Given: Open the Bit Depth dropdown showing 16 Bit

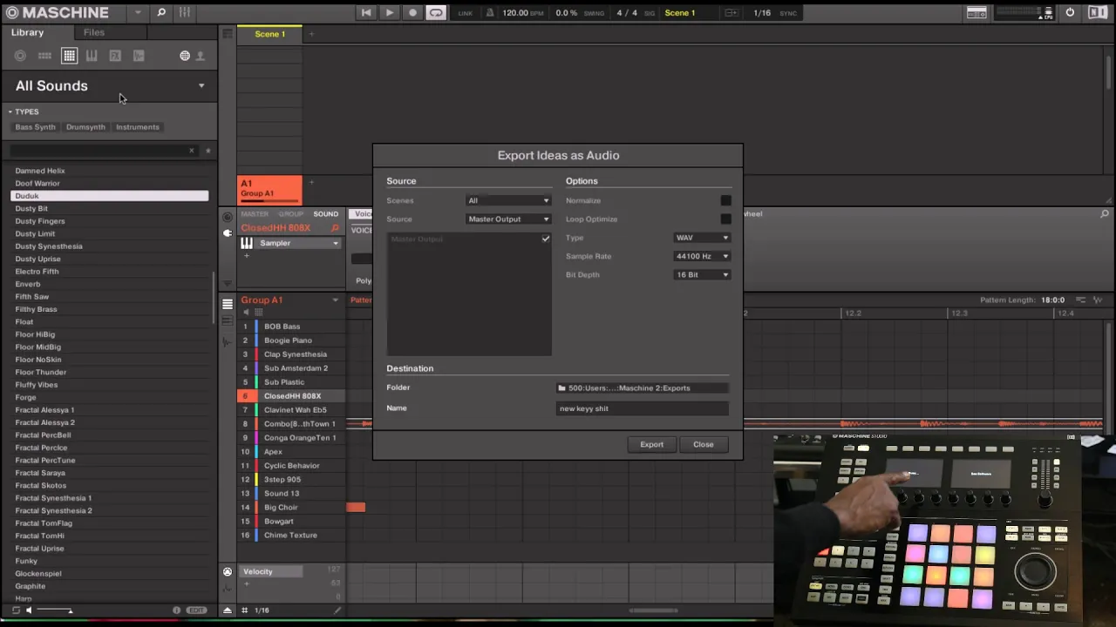Looking at the screenshot, I should tap(702, 274).
